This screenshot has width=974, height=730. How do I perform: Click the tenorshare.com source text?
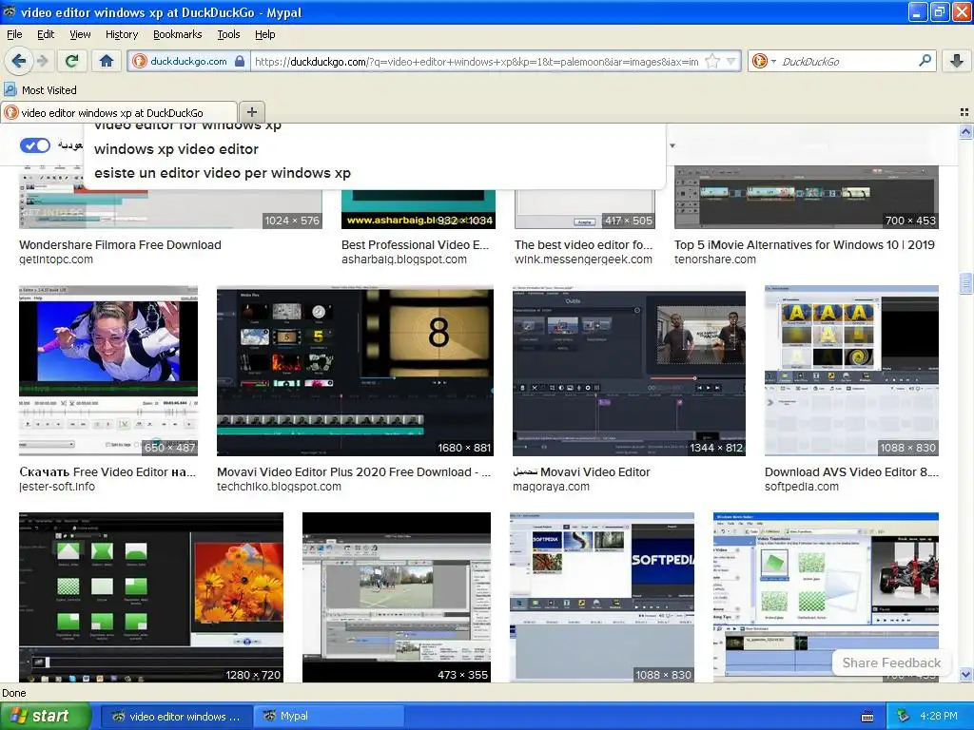point(715,259)
